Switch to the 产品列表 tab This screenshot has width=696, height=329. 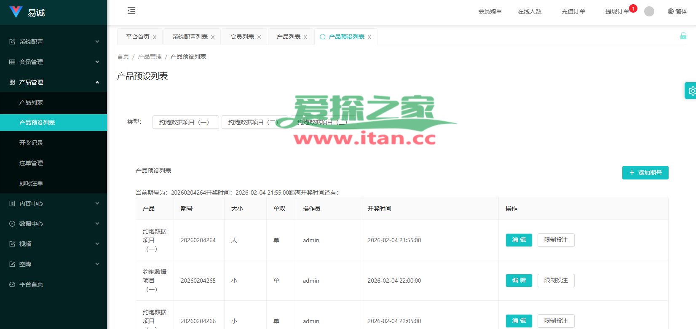288,37
